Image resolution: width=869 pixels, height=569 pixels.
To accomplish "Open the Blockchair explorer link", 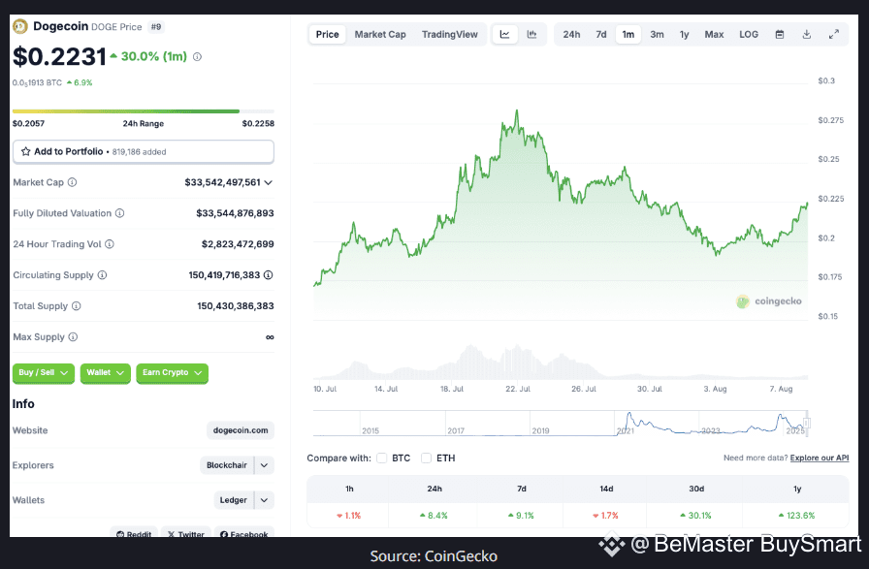I will [x=227, y=465].
